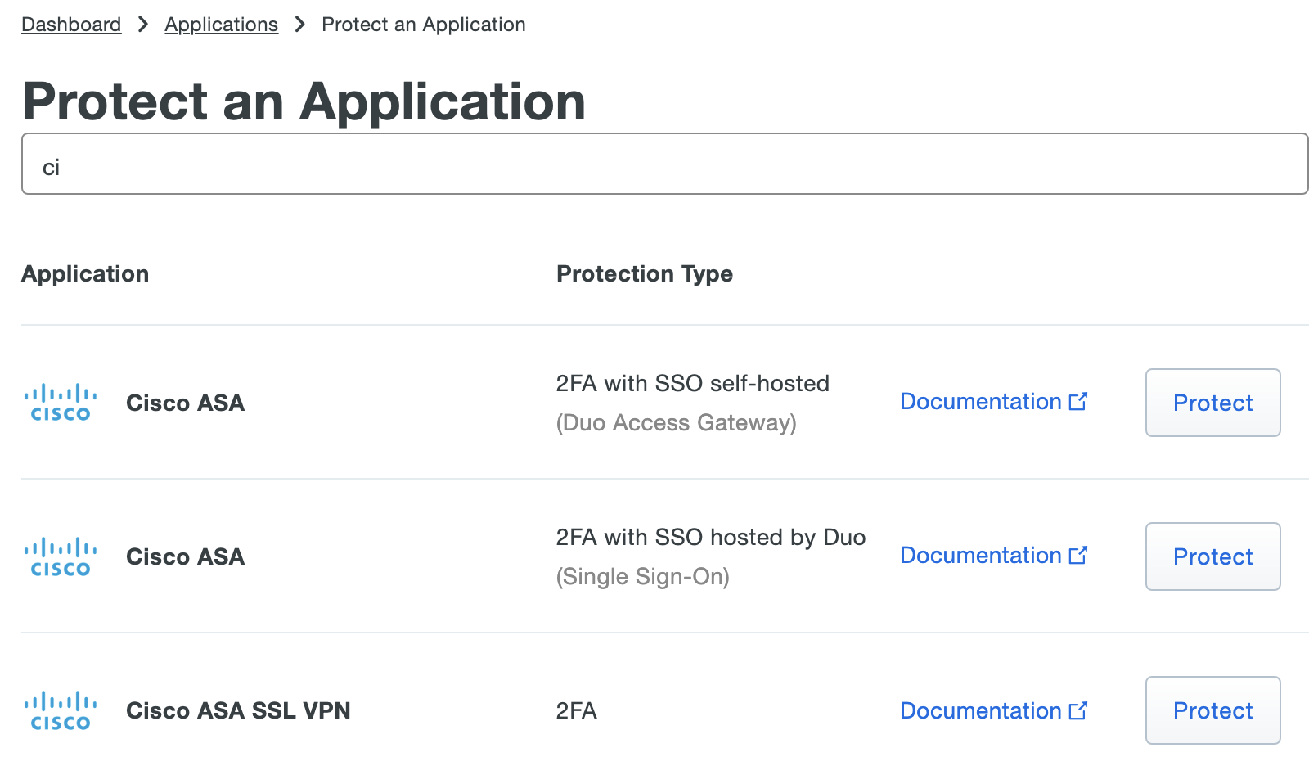Click the Application column header

(x=85, y=273)
